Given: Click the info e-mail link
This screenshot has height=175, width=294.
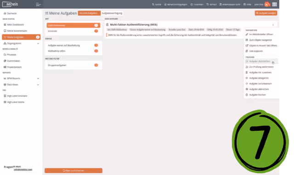Looking at the screenshot, I should (23, 169).
